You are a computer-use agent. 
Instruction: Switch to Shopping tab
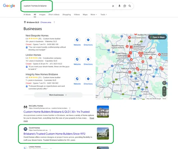(67, 15)
